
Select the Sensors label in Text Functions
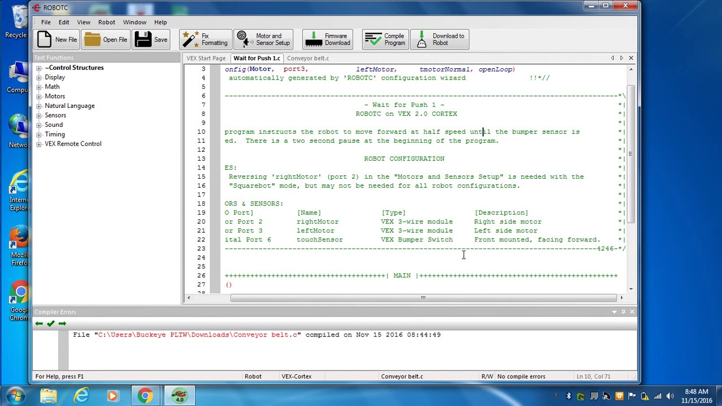(x=55, y=115)
